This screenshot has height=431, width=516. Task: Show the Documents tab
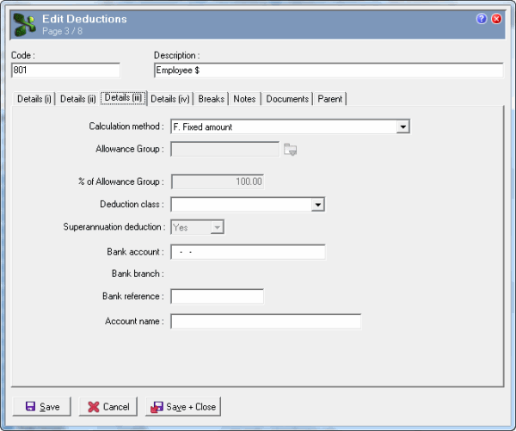click(287, 99)
